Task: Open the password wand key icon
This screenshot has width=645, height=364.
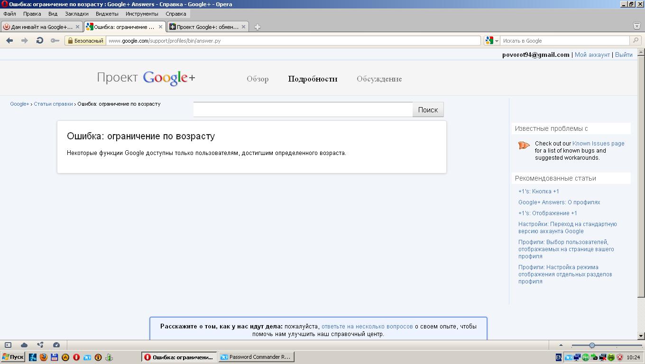Action: click(x=55, y=40)
